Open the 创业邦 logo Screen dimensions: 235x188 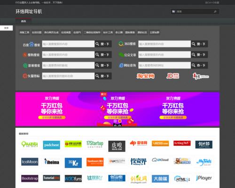pos(204,144)
